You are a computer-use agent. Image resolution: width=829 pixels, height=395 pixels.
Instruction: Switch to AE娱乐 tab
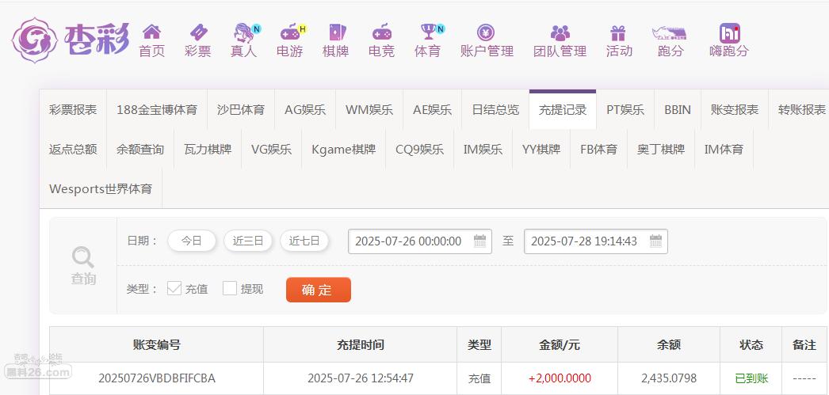click(433, 110)
